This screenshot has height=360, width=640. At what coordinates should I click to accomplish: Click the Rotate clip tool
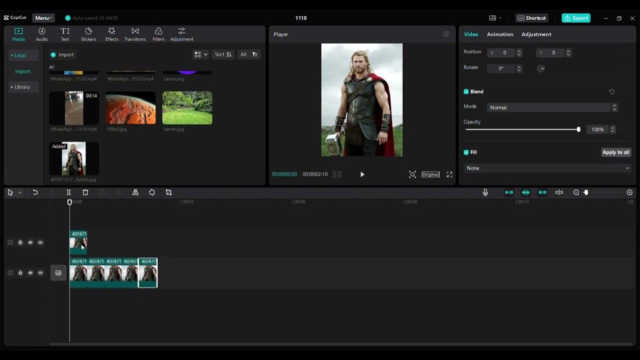(x=152, y=192)
